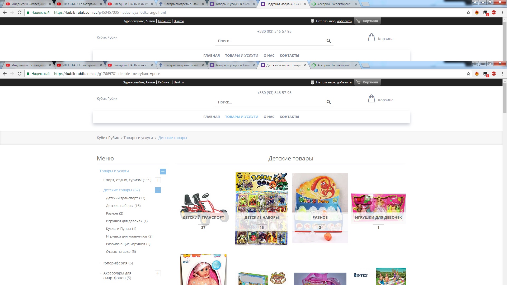Click Кабинет link in lower window
The height and width of the screenshot is (285, 507).
point(164,82)
